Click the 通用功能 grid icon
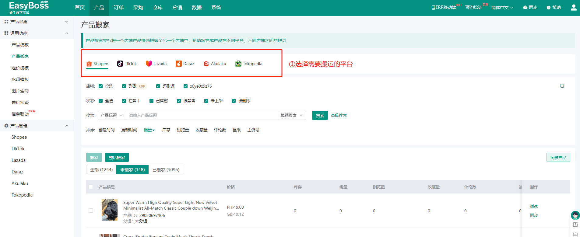Image resolution: width=580 pixels, height=237 pixels. click(6, 33)
